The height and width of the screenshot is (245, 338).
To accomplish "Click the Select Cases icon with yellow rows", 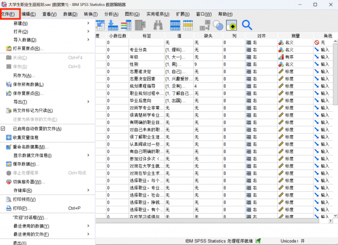I will [188, 25].
